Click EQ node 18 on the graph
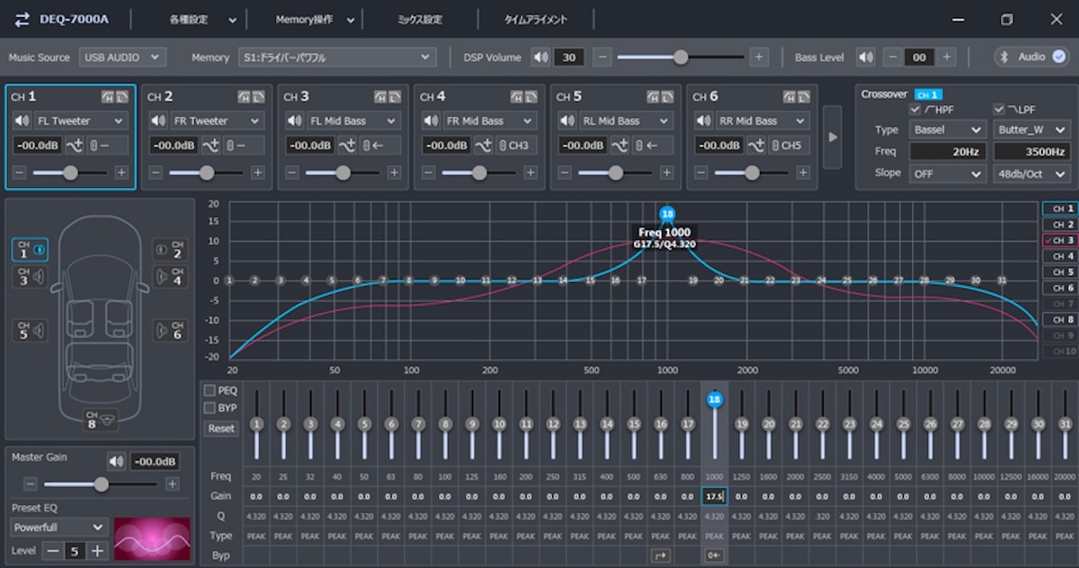The width and height of the screenshot is (1079, 568). point(666,214)
